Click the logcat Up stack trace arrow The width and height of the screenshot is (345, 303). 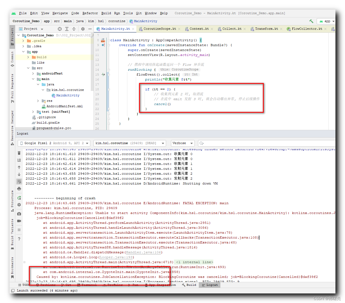point(19,167)
